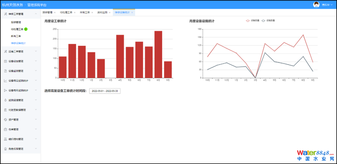
Task: Collapse the 维修工单管理 menu using its chevron
Action: coord(36,14)
